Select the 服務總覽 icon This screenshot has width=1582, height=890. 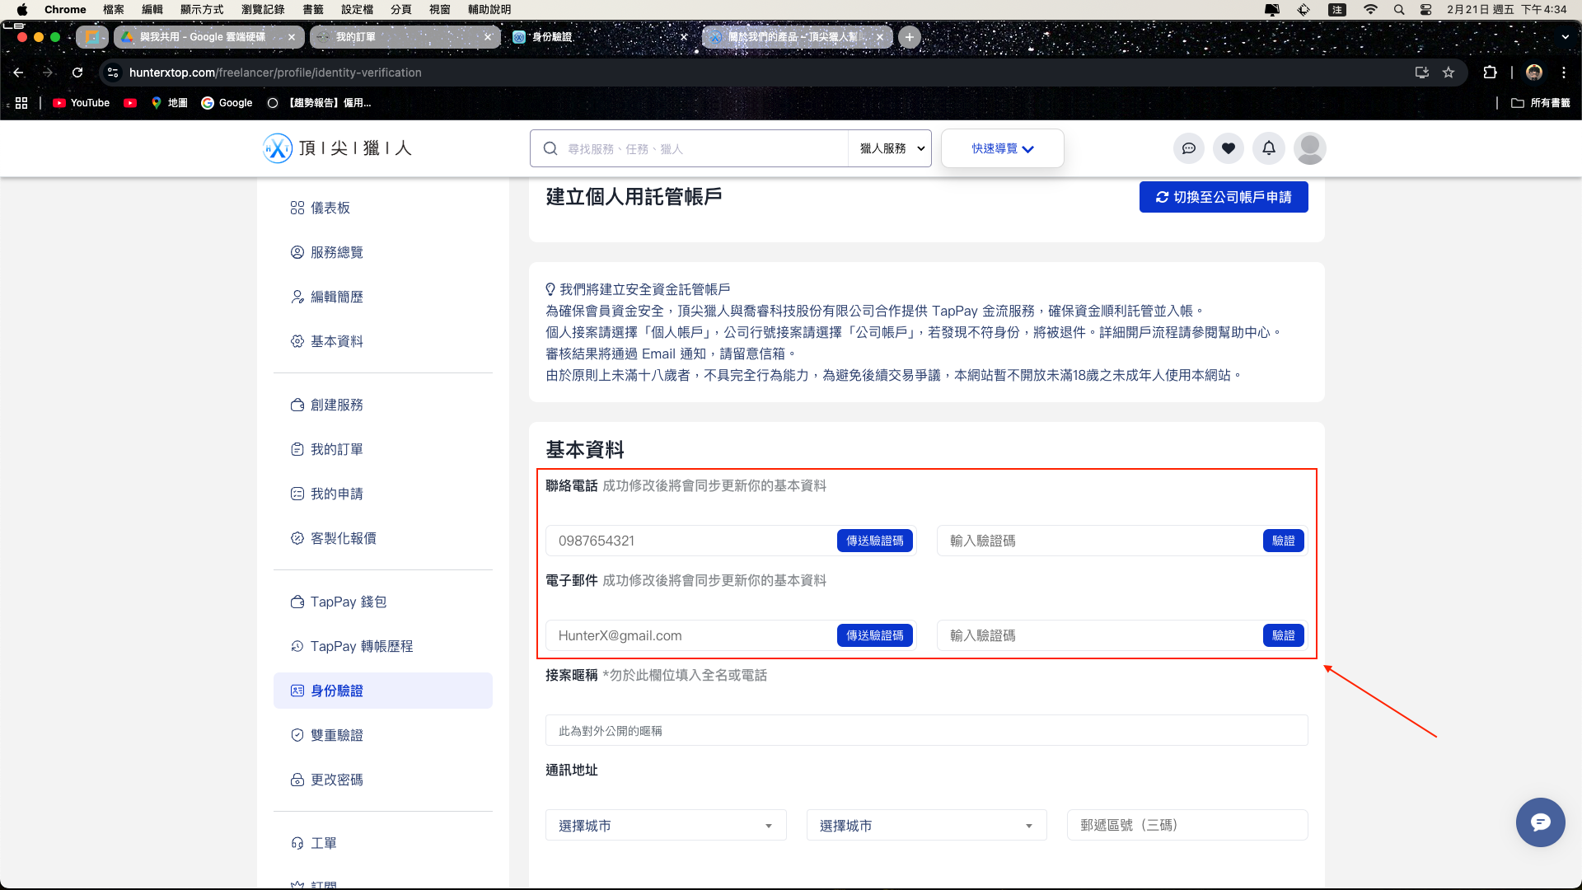point(297,252)
